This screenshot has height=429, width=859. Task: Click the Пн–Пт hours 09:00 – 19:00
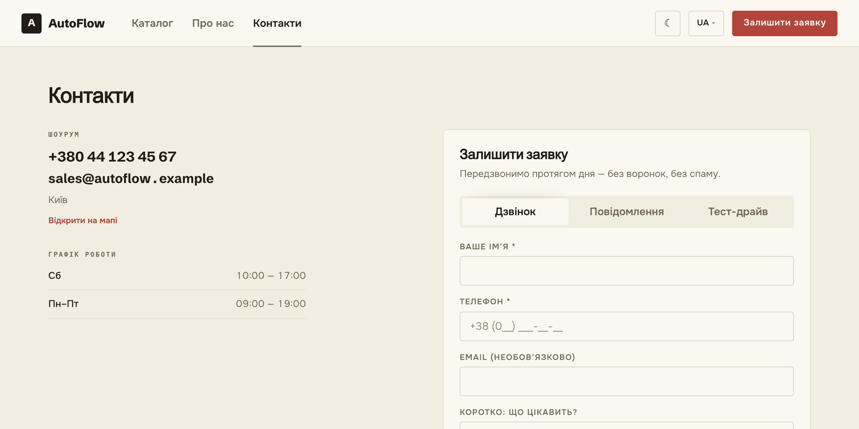point(271,304)
